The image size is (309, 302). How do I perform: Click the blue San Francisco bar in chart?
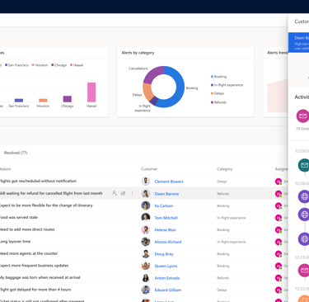tap(19, 101)
